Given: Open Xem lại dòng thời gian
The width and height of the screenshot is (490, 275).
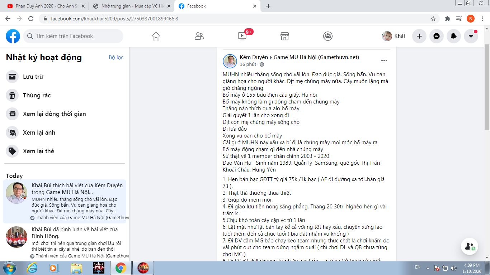Looking at the screenshot, I should coord(54,114).
